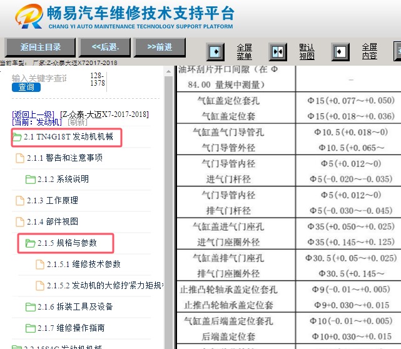The height and width of the screenshot is (349, 401).
Task: Open 2.1.5.2 发动机的大修拧紧力矩 document
Action: point(105,285)
